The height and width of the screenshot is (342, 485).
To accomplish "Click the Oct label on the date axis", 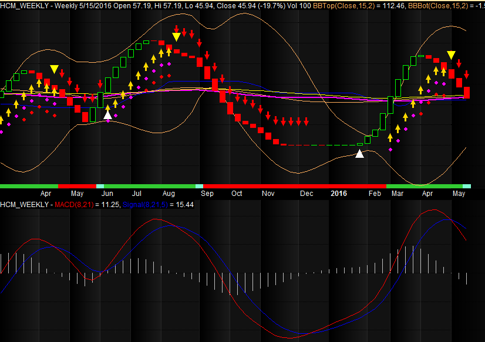I will pyautogui.click(x=237, y=194).
